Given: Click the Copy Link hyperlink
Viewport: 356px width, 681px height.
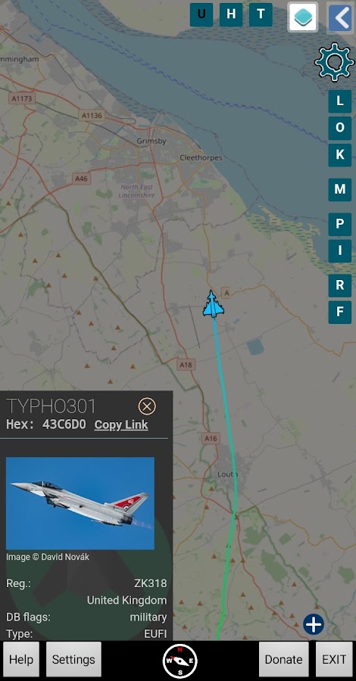Looking at the screenshot, I should 121,424.
